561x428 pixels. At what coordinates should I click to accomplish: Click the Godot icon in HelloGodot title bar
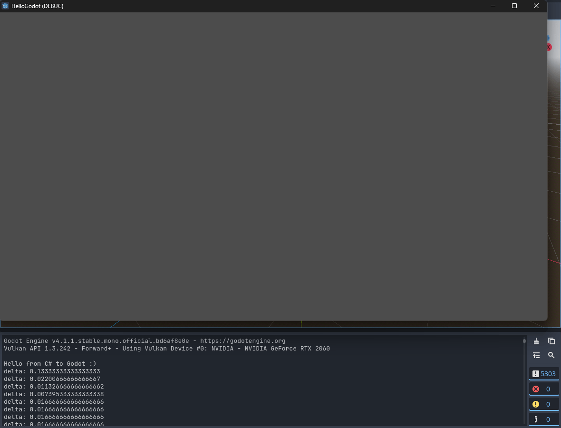pos(5,6)
